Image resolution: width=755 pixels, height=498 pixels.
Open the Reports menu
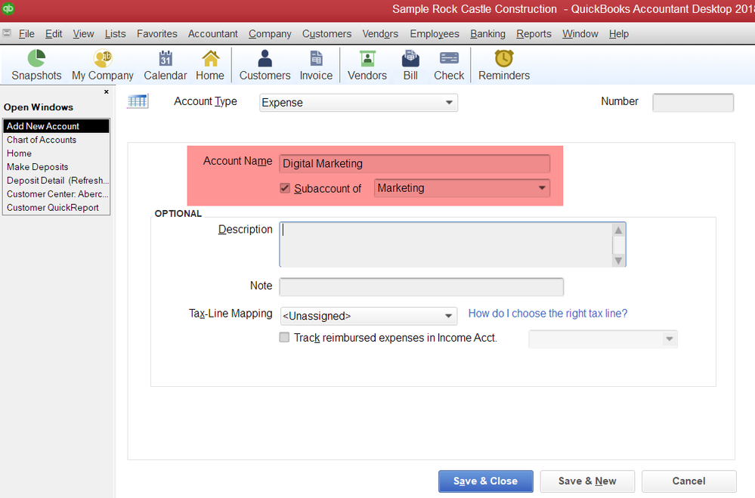[534, 34]
